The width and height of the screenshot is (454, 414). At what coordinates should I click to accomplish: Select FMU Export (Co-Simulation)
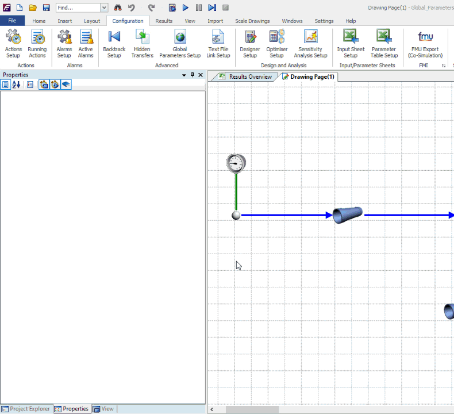pyautogui.click(x=425, y=44)
